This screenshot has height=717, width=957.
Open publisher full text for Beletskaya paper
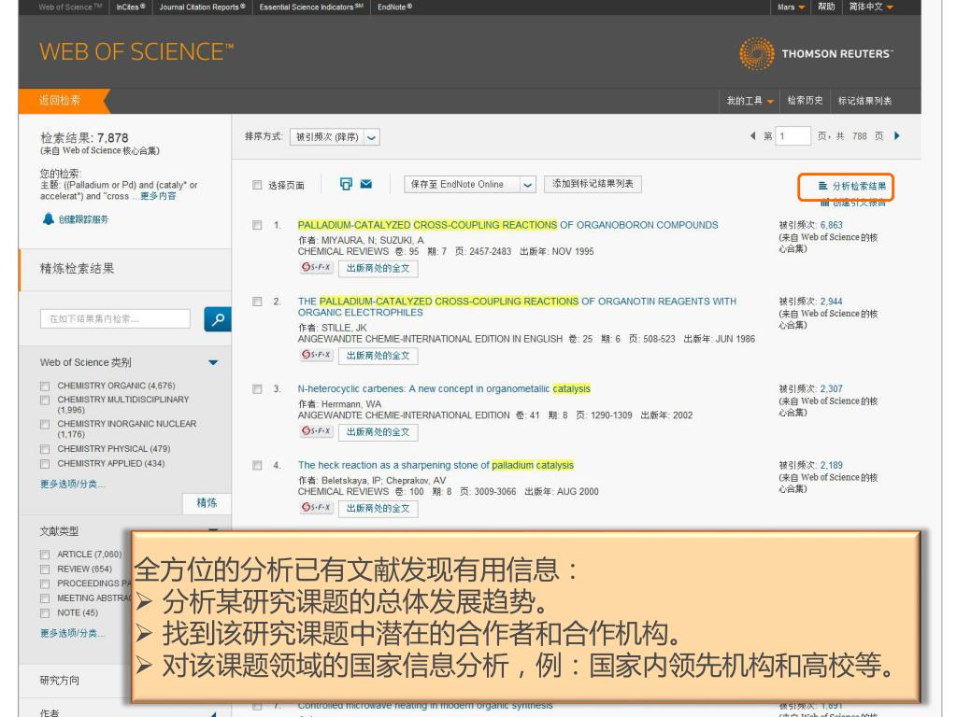click(378, 508)
